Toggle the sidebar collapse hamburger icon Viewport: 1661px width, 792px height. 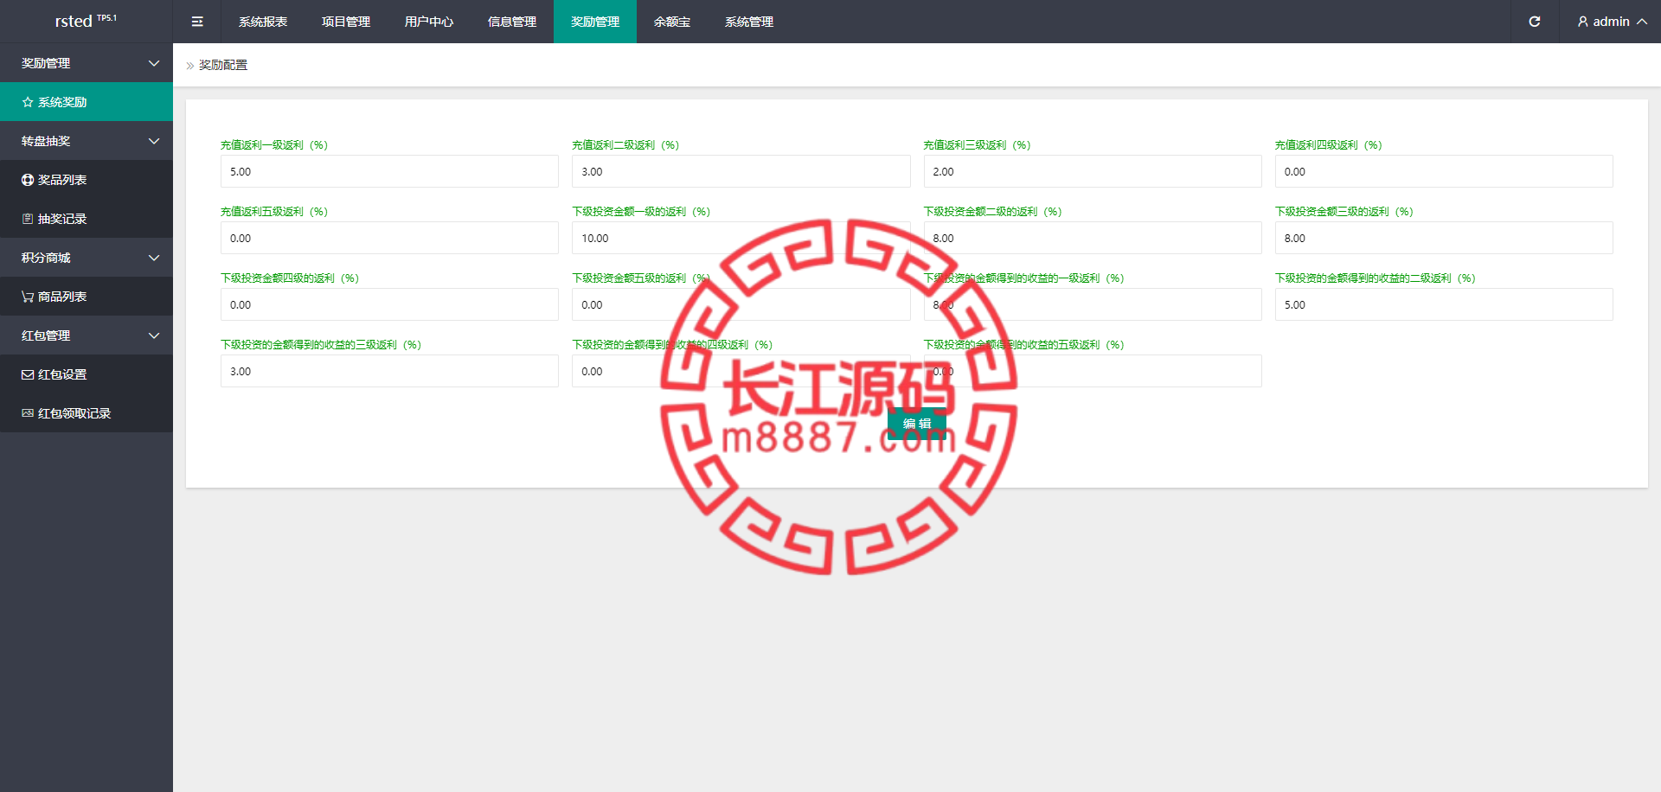197,22
